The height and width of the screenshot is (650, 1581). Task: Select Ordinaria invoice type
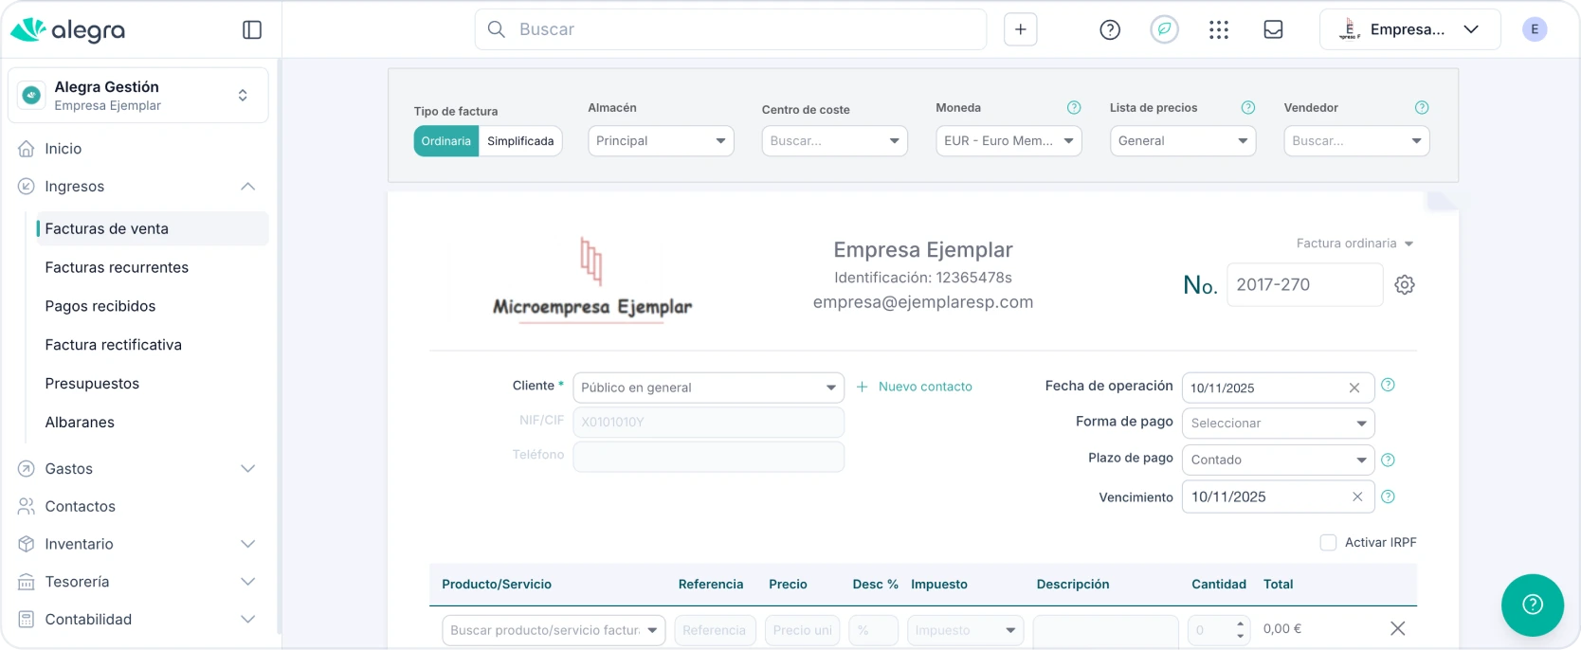tap(445, 141)
